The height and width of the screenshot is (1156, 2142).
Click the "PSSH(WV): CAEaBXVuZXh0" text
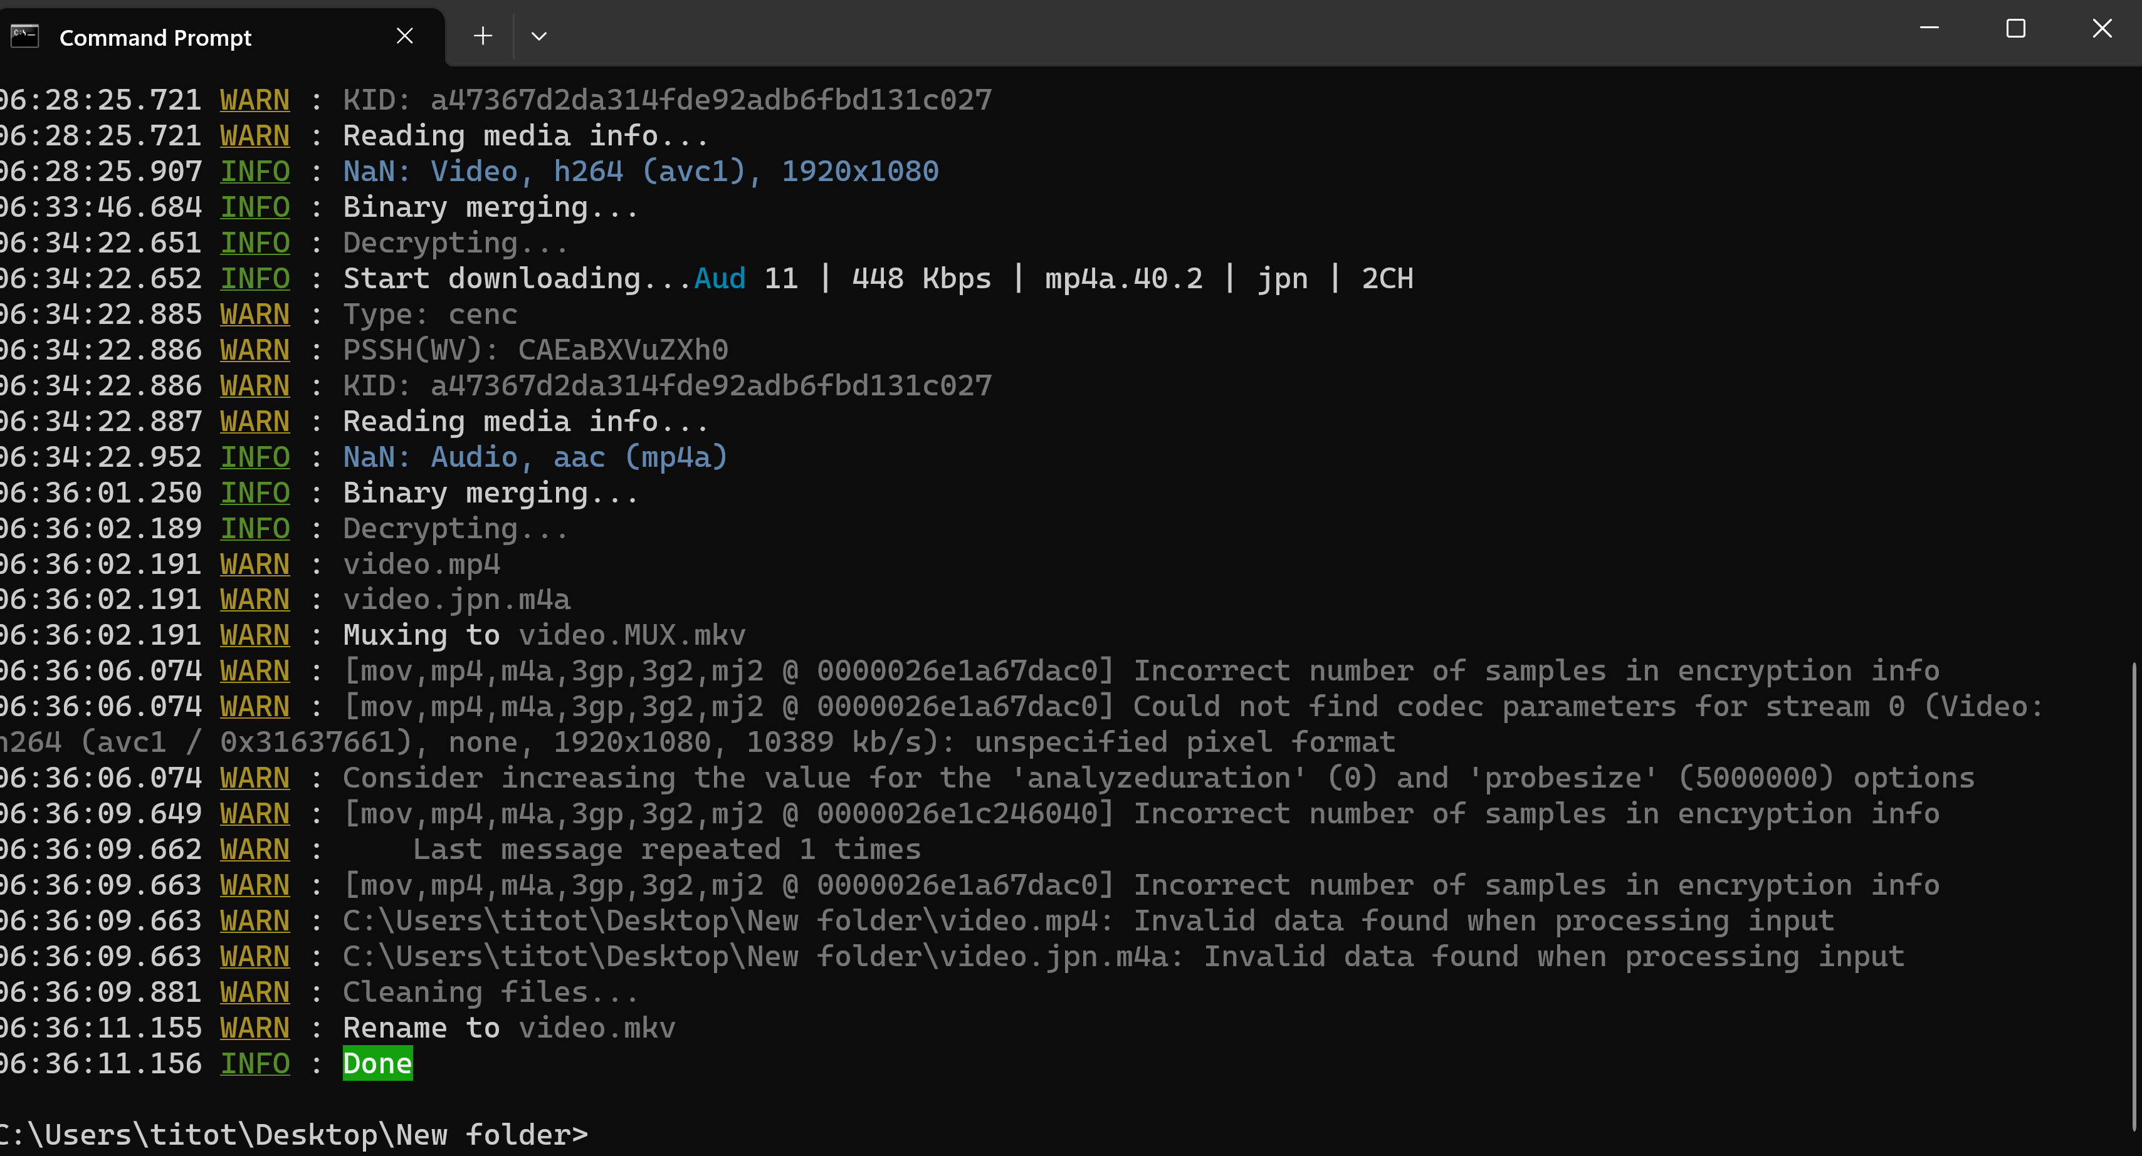pos(535,350)
